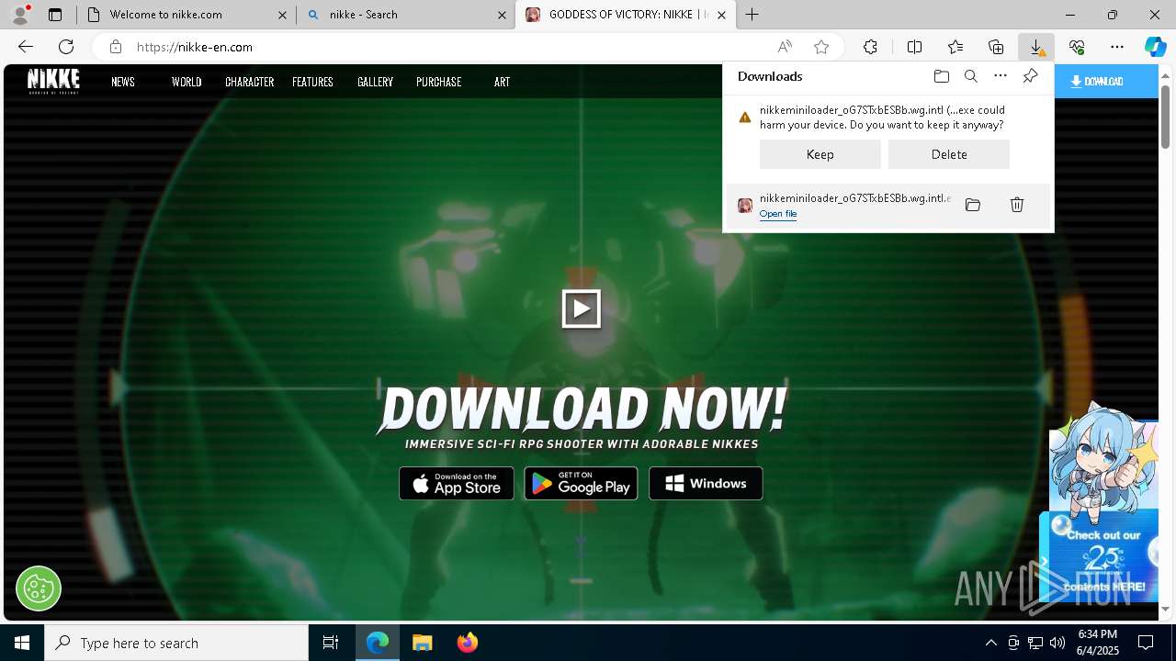Open the 2.5 anniversary contents banner
1176x661 pixels.
(1099, 556)
